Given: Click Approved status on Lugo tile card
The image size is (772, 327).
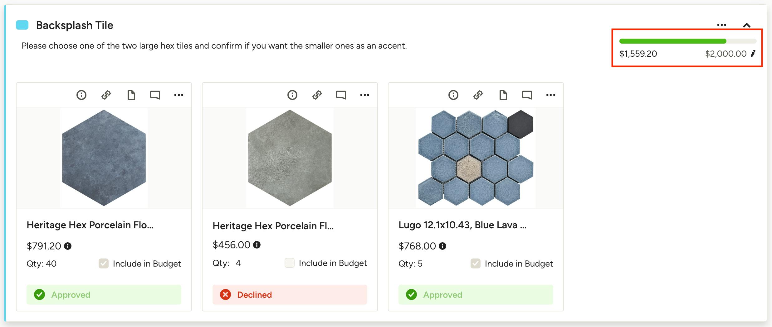Looking at the screenshot, I should (476, 295).
